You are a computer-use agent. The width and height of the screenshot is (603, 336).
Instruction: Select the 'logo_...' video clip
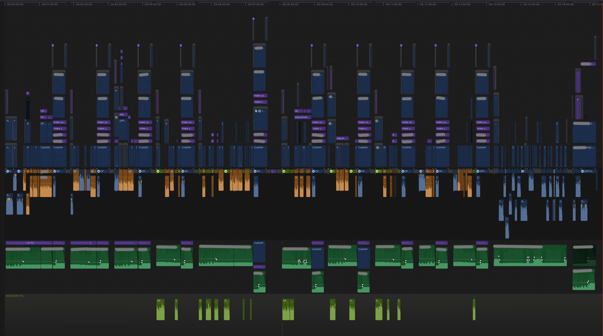pos(584,157)
